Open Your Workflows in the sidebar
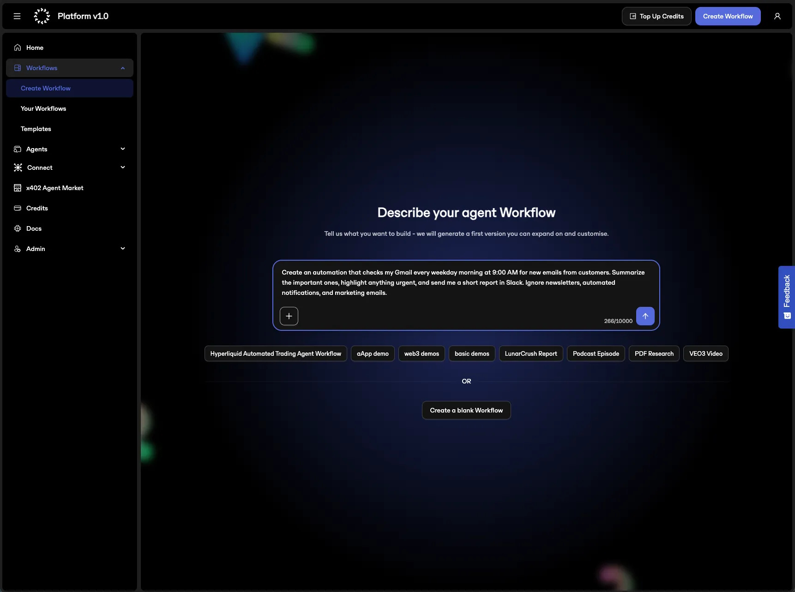 (x=70, y=108)
